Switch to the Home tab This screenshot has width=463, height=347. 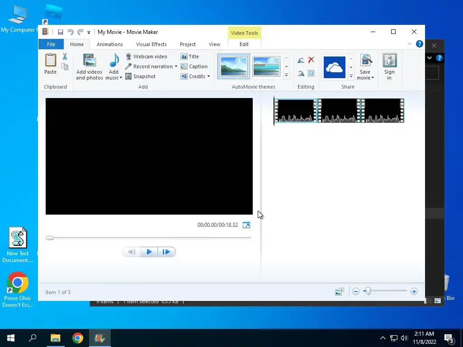77,44
